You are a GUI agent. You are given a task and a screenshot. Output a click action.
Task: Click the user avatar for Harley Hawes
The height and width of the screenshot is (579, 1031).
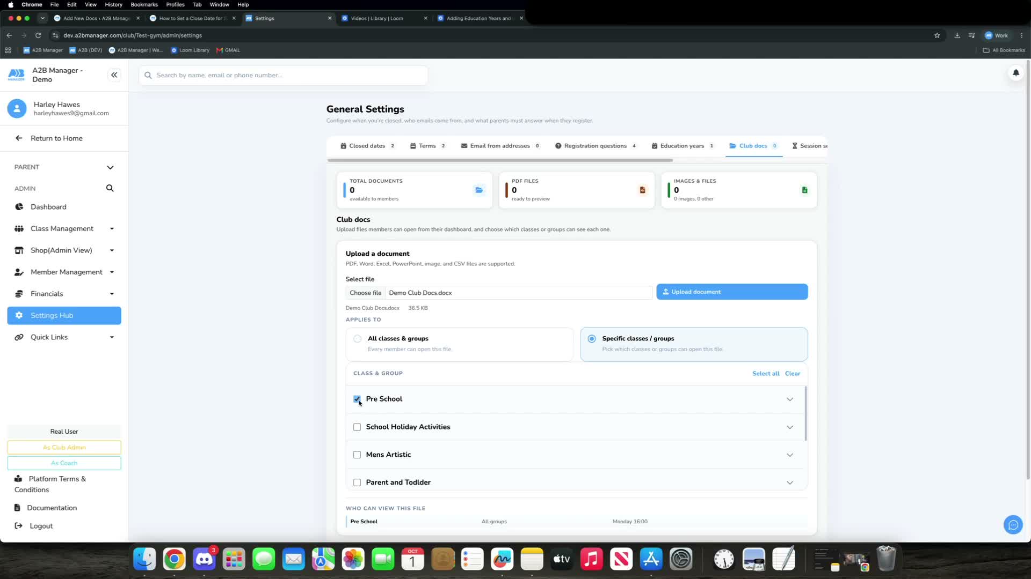tap(17, 108)
